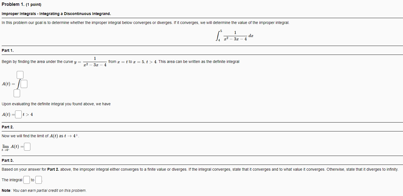Click the Part 3 instructions paragraph
Screen dimensions: 403x196
pos(195,169)
